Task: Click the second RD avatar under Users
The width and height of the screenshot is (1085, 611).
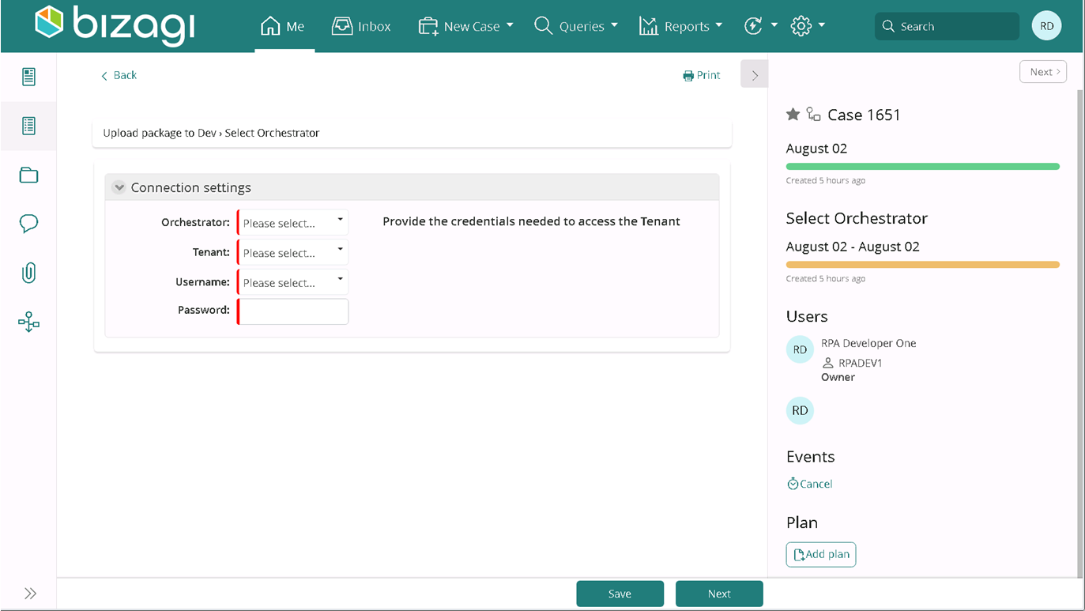Action: click(x=800, y=410)
